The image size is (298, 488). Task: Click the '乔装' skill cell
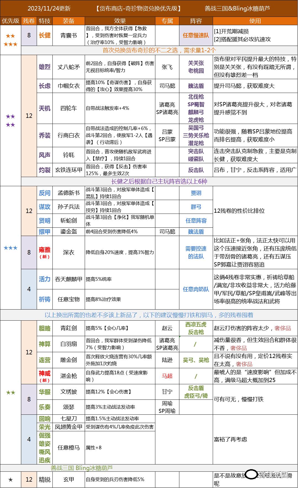[x=45, y=136]
